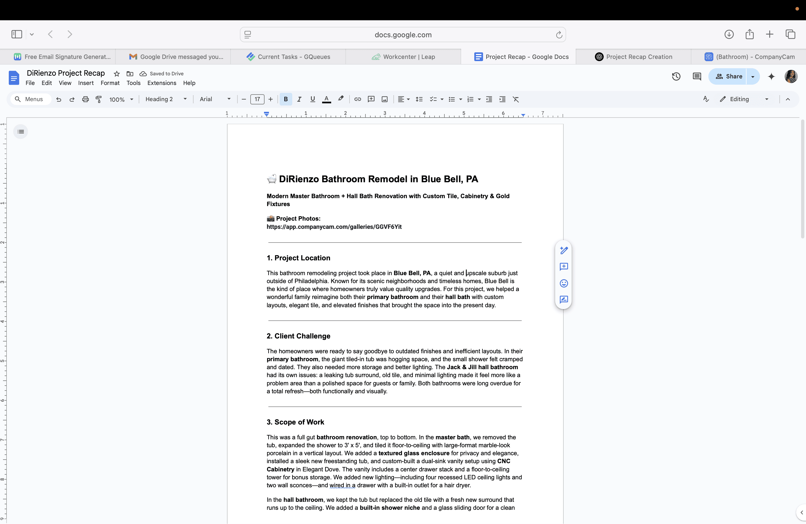Toggle bold formatting
The image size is (806, 524).
click(286, 99)
